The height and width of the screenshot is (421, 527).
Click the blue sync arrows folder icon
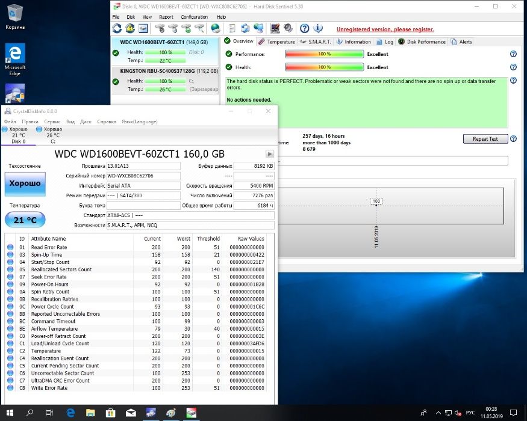click(x=245, y=28)
